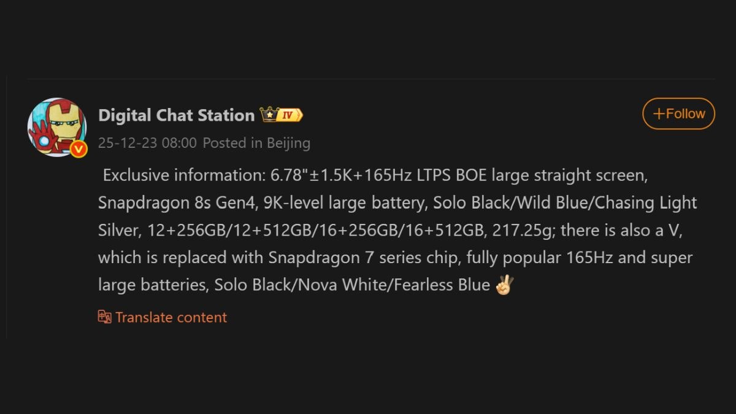Enable content translation
736x414 pixels.
162,317
